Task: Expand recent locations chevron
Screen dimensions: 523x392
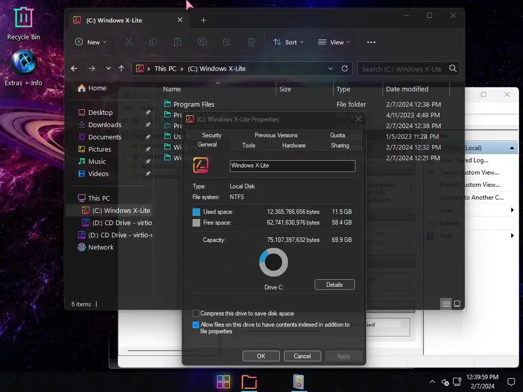Action: pos(108,68)
